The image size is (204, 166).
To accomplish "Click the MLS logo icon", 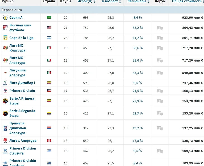I will point(5,28).
